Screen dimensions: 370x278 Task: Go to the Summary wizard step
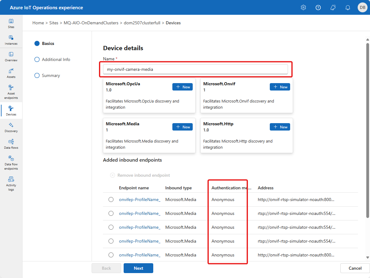click(47, 75)
